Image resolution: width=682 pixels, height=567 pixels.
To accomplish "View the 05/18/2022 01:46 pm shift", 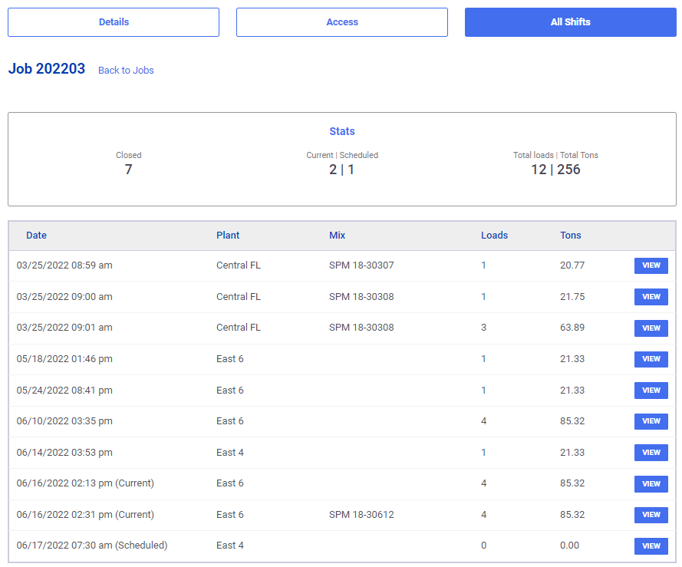I will (x=651, y=359).
